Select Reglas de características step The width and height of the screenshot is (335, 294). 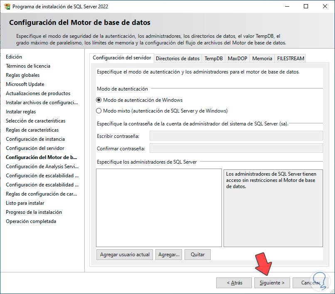point(32,130)
